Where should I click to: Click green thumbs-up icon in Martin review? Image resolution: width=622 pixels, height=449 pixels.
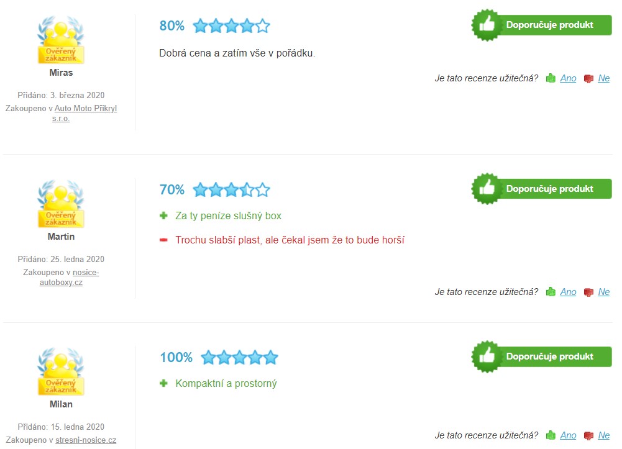pos(551,292)
